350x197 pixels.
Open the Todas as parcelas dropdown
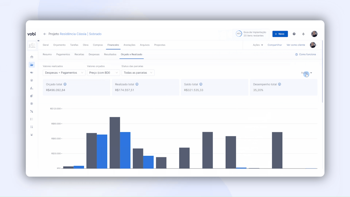point(138,73)
